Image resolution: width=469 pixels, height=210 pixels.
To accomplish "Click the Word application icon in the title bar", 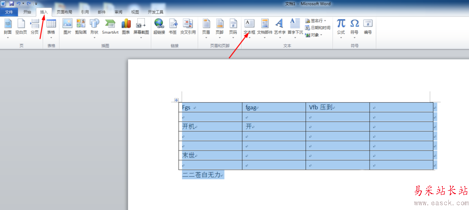I will click(x=3, y=4).
